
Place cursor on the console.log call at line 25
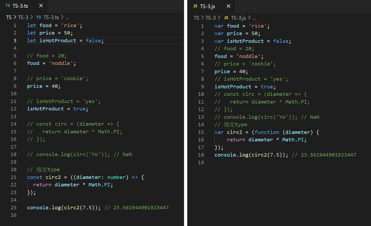pos(40,208)
